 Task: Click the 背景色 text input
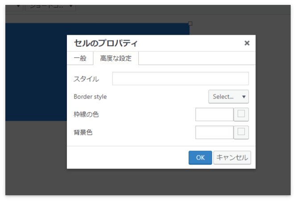click(214, 132)
